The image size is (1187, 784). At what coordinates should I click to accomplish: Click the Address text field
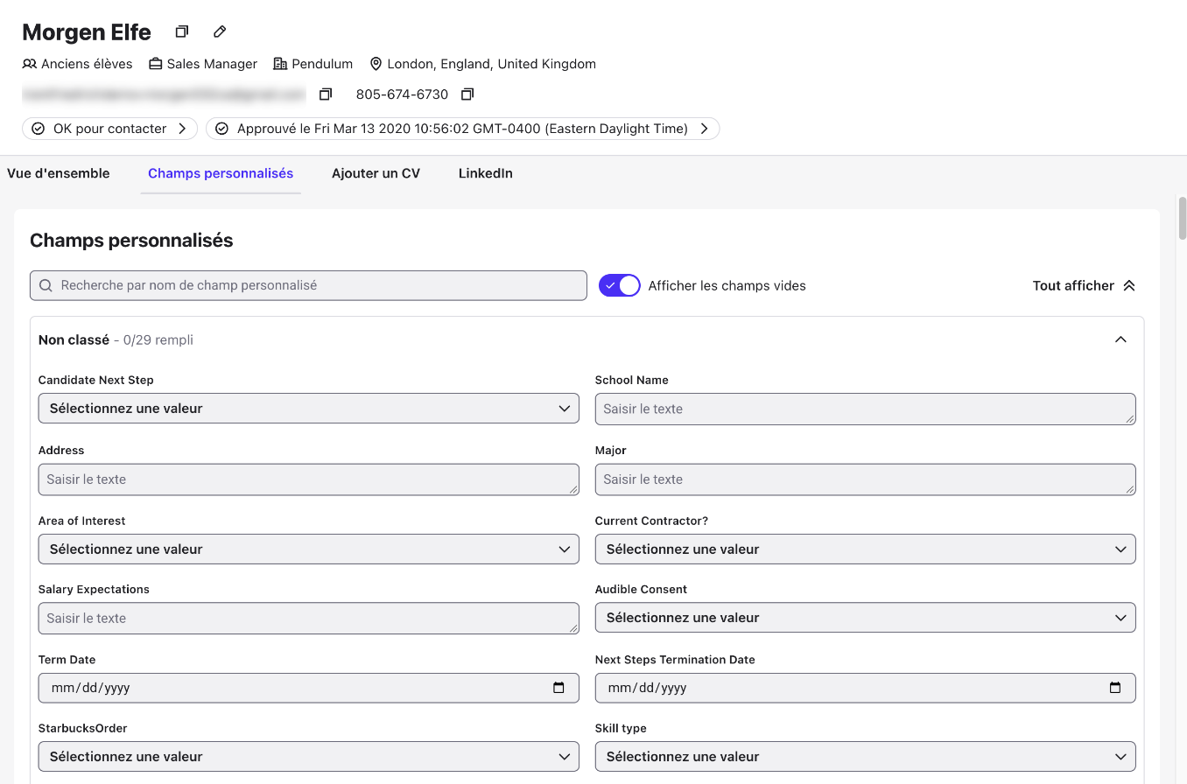click(309, 479)
